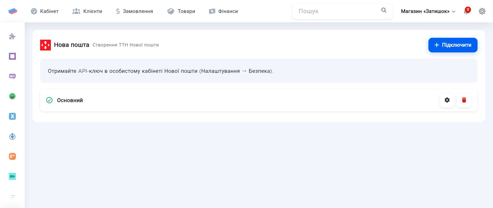Open Товари products section
This screenshot has height=208, width=493.
coord(181,11)
